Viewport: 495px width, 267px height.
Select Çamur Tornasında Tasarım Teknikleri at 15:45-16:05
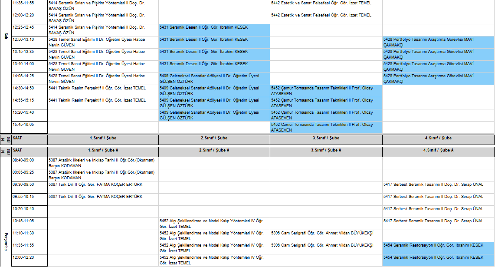(x=326, y=127)
